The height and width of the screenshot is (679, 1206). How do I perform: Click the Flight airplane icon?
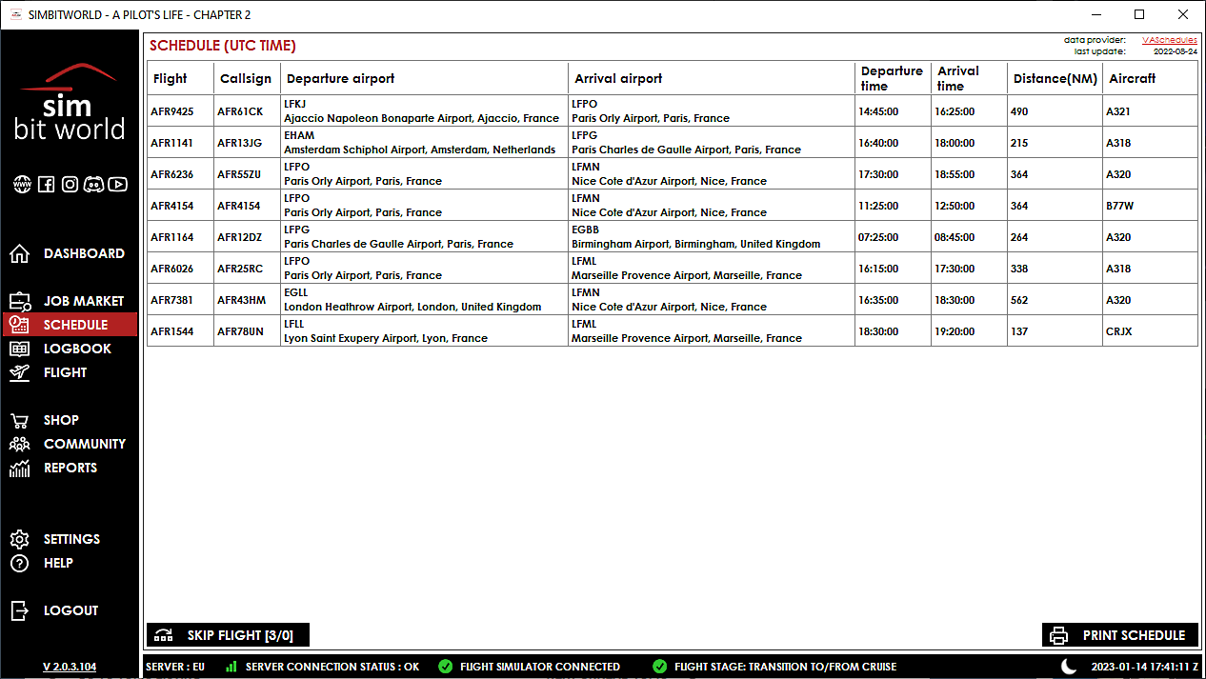(x=19, y=372)
